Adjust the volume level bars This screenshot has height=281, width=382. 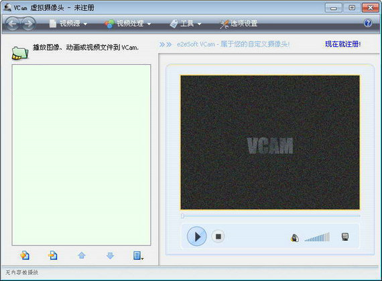317,237
